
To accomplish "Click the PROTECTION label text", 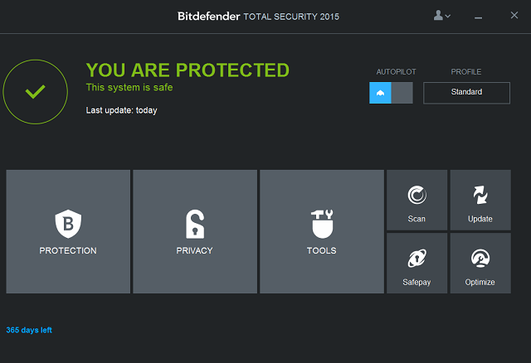I will [x=68, y=250].
